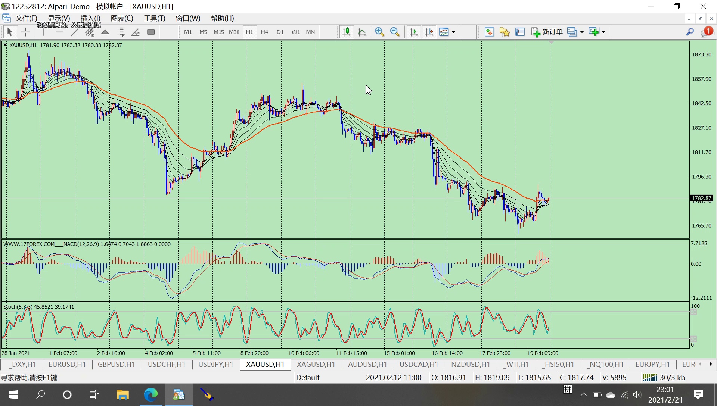Image resolution: width=717 pixels, height=406 pixels.
Task: Select the rectangle drawing tool
Action: 151,32
